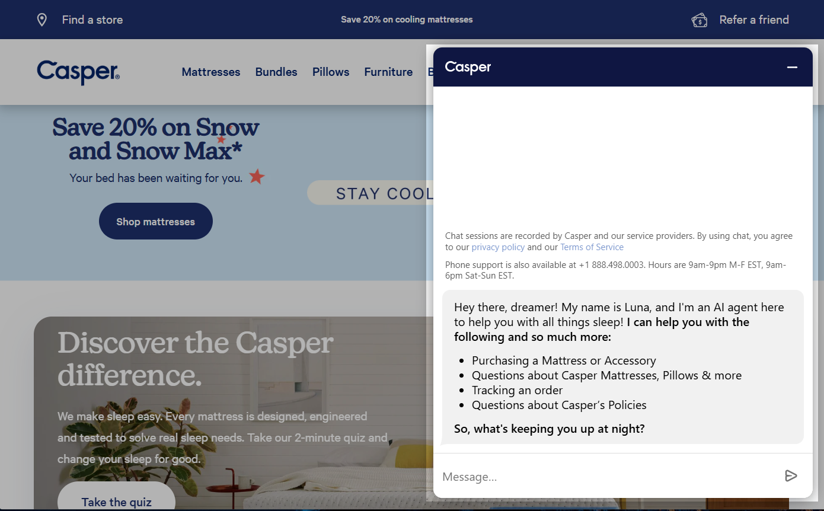
Task: Minimize the Casper chat window
Action: pos(792,67)
